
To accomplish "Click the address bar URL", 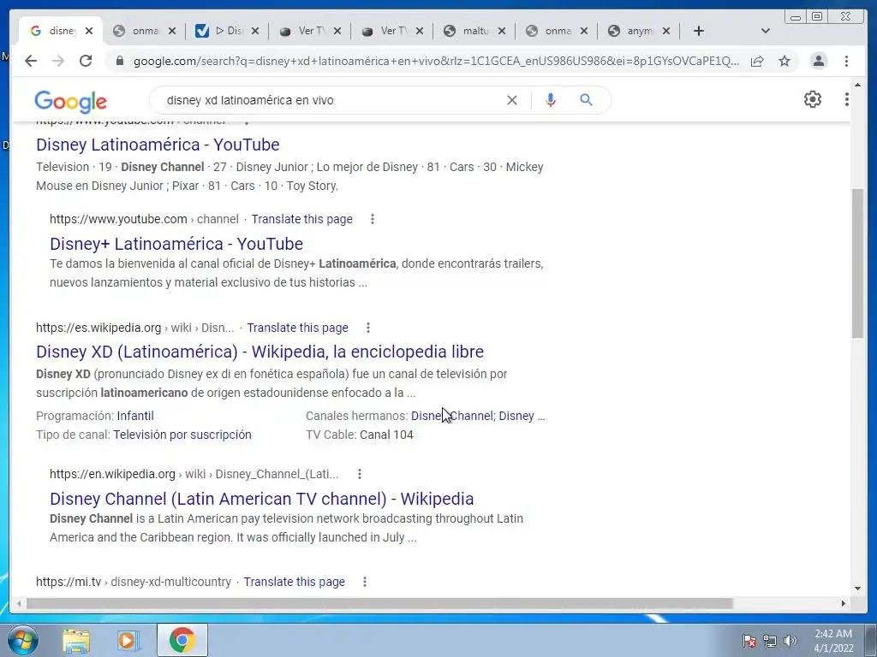I will click(x=436, y=61).
